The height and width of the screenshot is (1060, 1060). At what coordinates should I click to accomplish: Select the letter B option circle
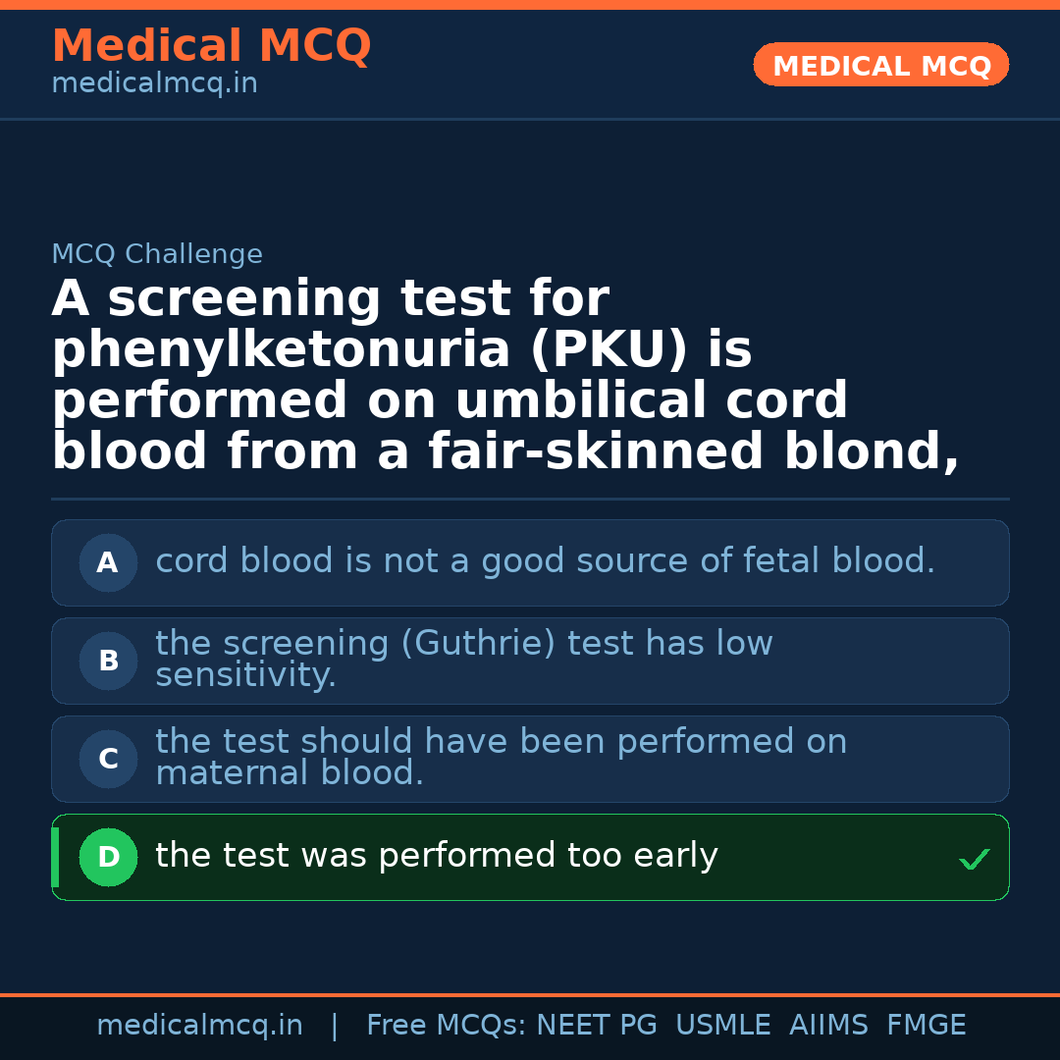click(x=108, y=662)
